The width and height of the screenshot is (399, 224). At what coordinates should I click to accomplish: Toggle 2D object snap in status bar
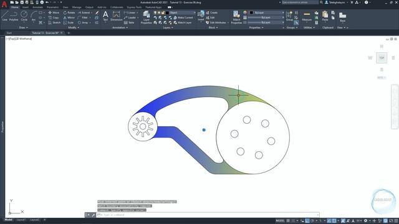click(x=334, y=221)
